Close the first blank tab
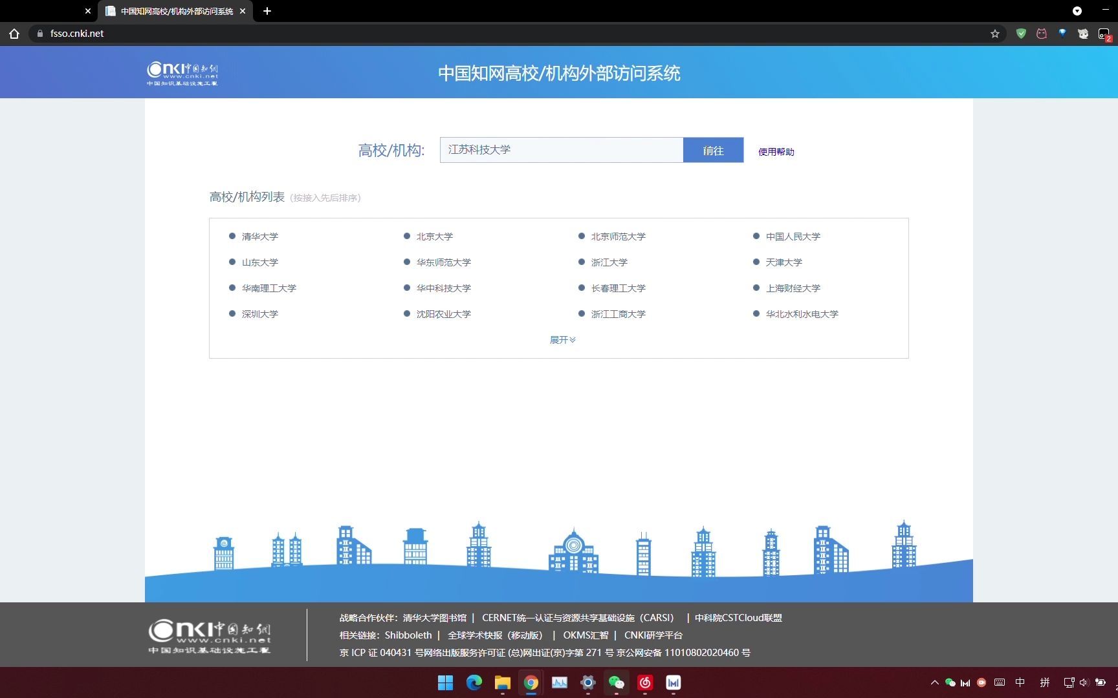The height and width of the screenshot is (698, 1118). click(x=88, y=11)
